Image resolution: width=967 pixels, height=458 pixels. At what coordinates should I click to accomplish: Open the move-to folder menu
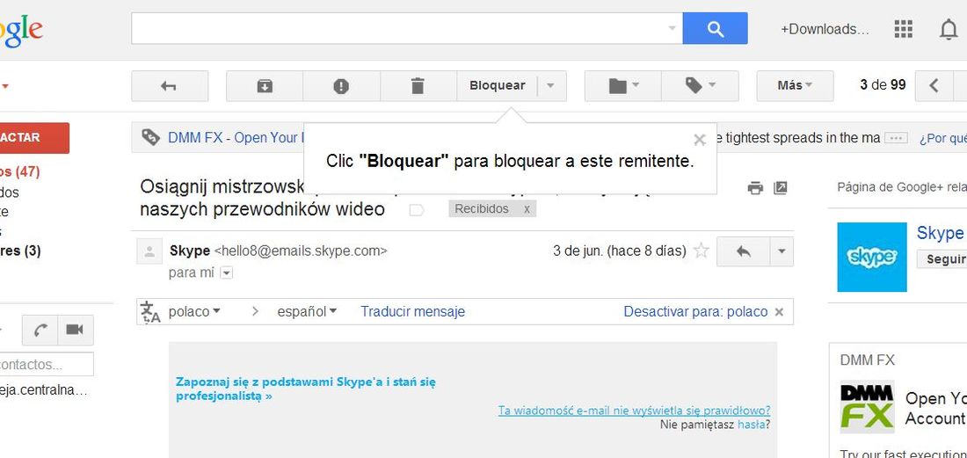coord(623,85)
